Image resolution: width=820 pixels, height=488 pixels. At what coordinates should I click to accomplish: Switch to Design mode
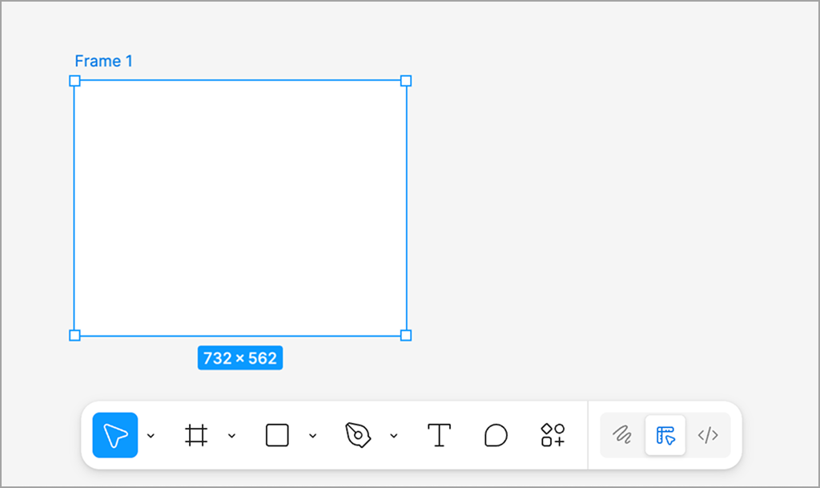(x=665, y=435)
